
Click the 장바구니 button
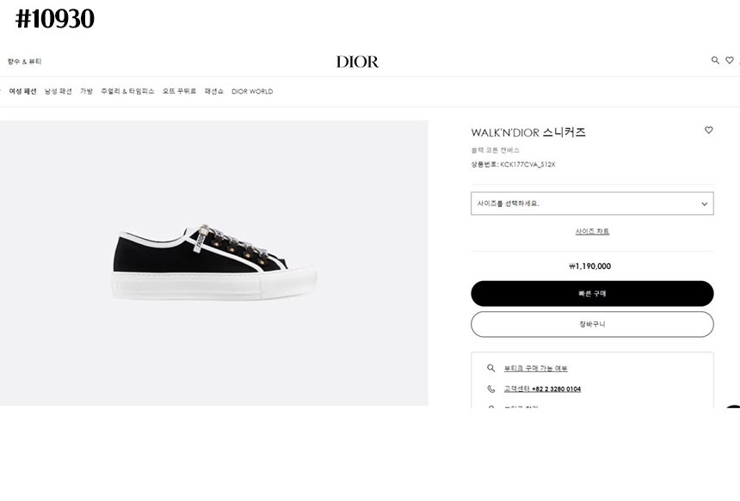pyautogui.click(x=592, y=324)
